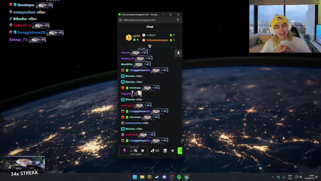Viewport: 321px width, 181px height.
Task: Click the 'Chat' heading text
Action: point(150,27)
